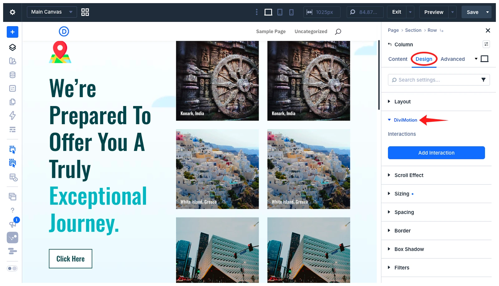Open the three-dot options menu in top bar
Viewport: 499px width, 286px height.
coord(257,12)
